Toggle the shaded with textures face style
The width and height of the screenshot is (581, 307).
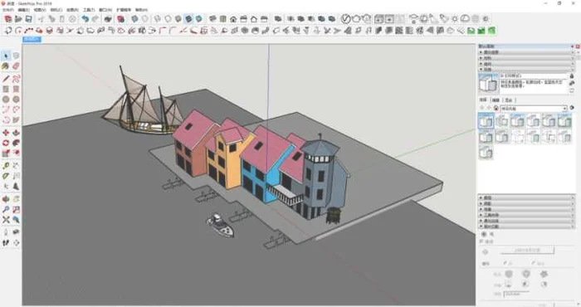click(189, 19)
